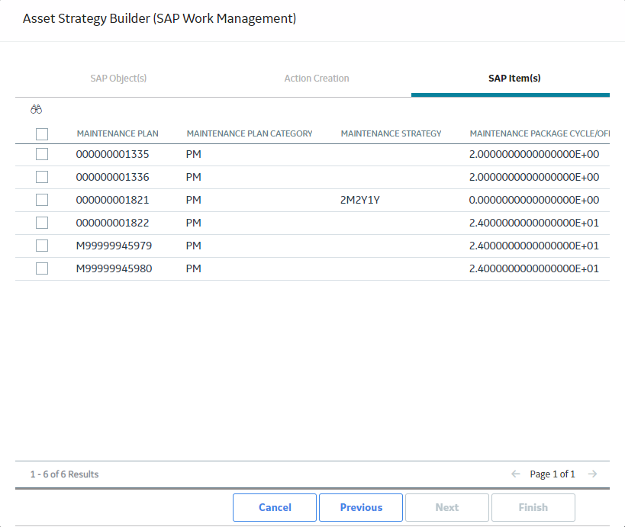
Task: Click the Asset Strategy Builder dialog title
Action: 159,19
